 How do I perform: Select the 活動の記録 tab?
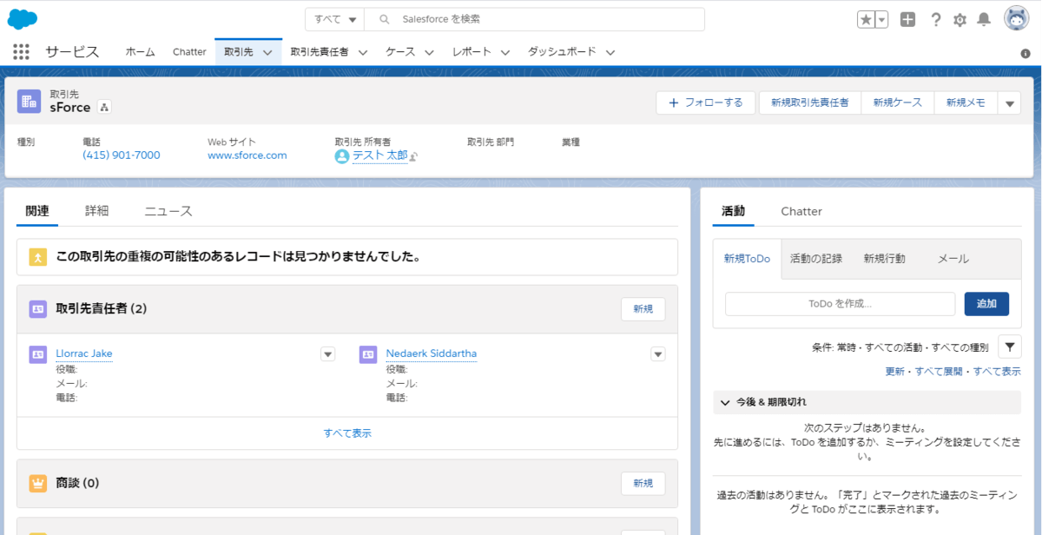click(x=816, y=259)
